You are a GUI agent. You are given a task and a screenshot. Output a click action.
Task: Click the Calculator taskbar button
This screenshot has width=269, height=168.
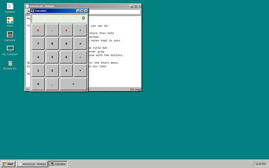[x=58, y=164]
